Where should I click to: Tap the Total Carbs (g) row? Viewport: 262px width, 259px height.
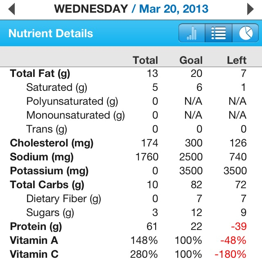point(131,185)
